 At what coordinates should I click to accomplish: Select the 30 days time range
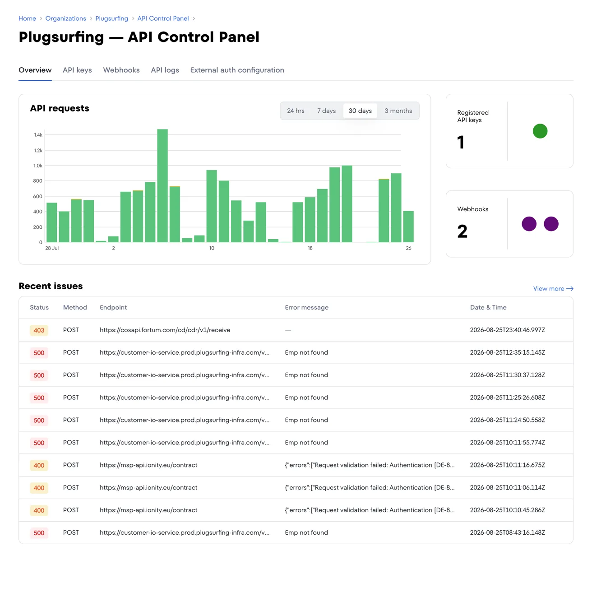coord(360,111)
